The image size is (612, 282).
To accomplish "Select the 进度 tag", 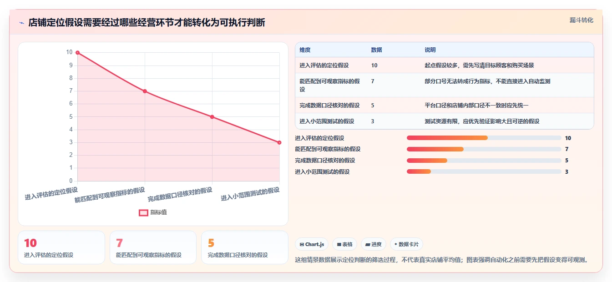I will point(374,244).
